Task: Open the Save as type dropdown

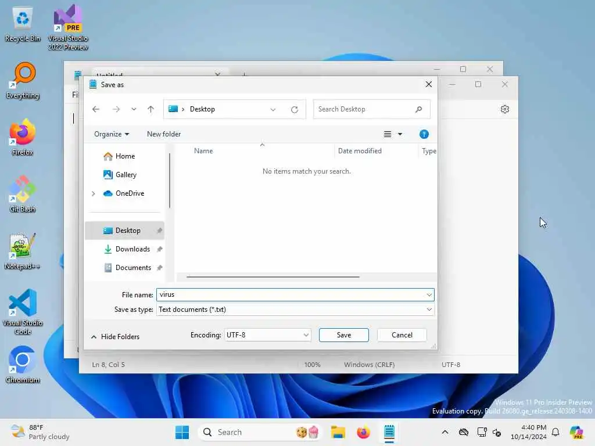Action: [x=295, y=310]
